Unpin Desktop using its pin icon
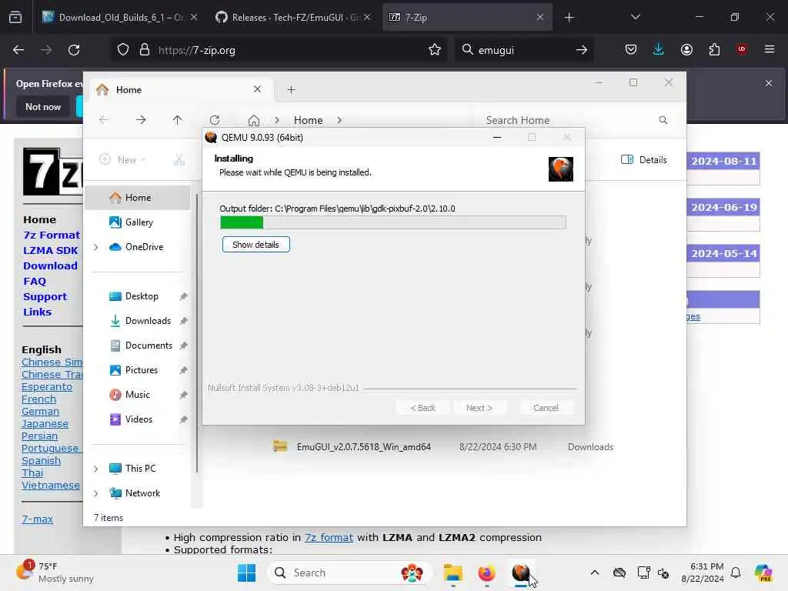The width and height of the screenshot is (788, 591). click(x=184, y=296)
